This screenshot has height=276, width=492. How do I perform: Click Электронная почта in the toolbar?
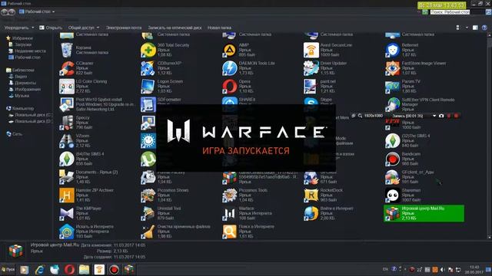coord(124,28)
